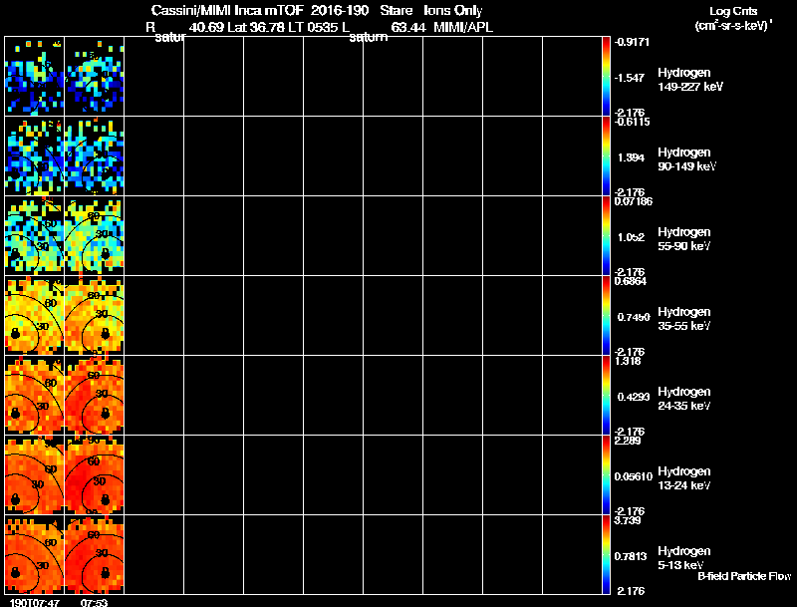Select the 149-227 keV image at 07:53
Viewport: 797px width, 607px height.
[x=95, y=77]
